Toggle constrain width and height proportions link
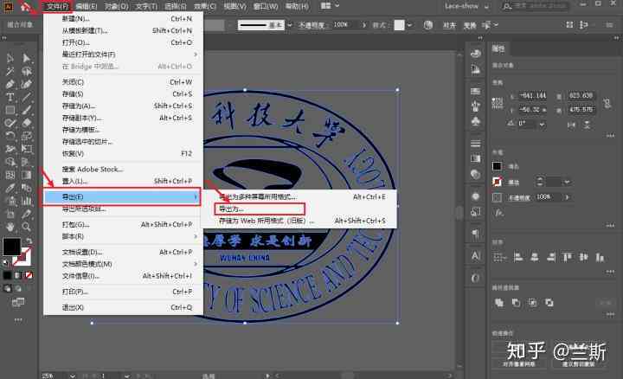 coord(607,103)
